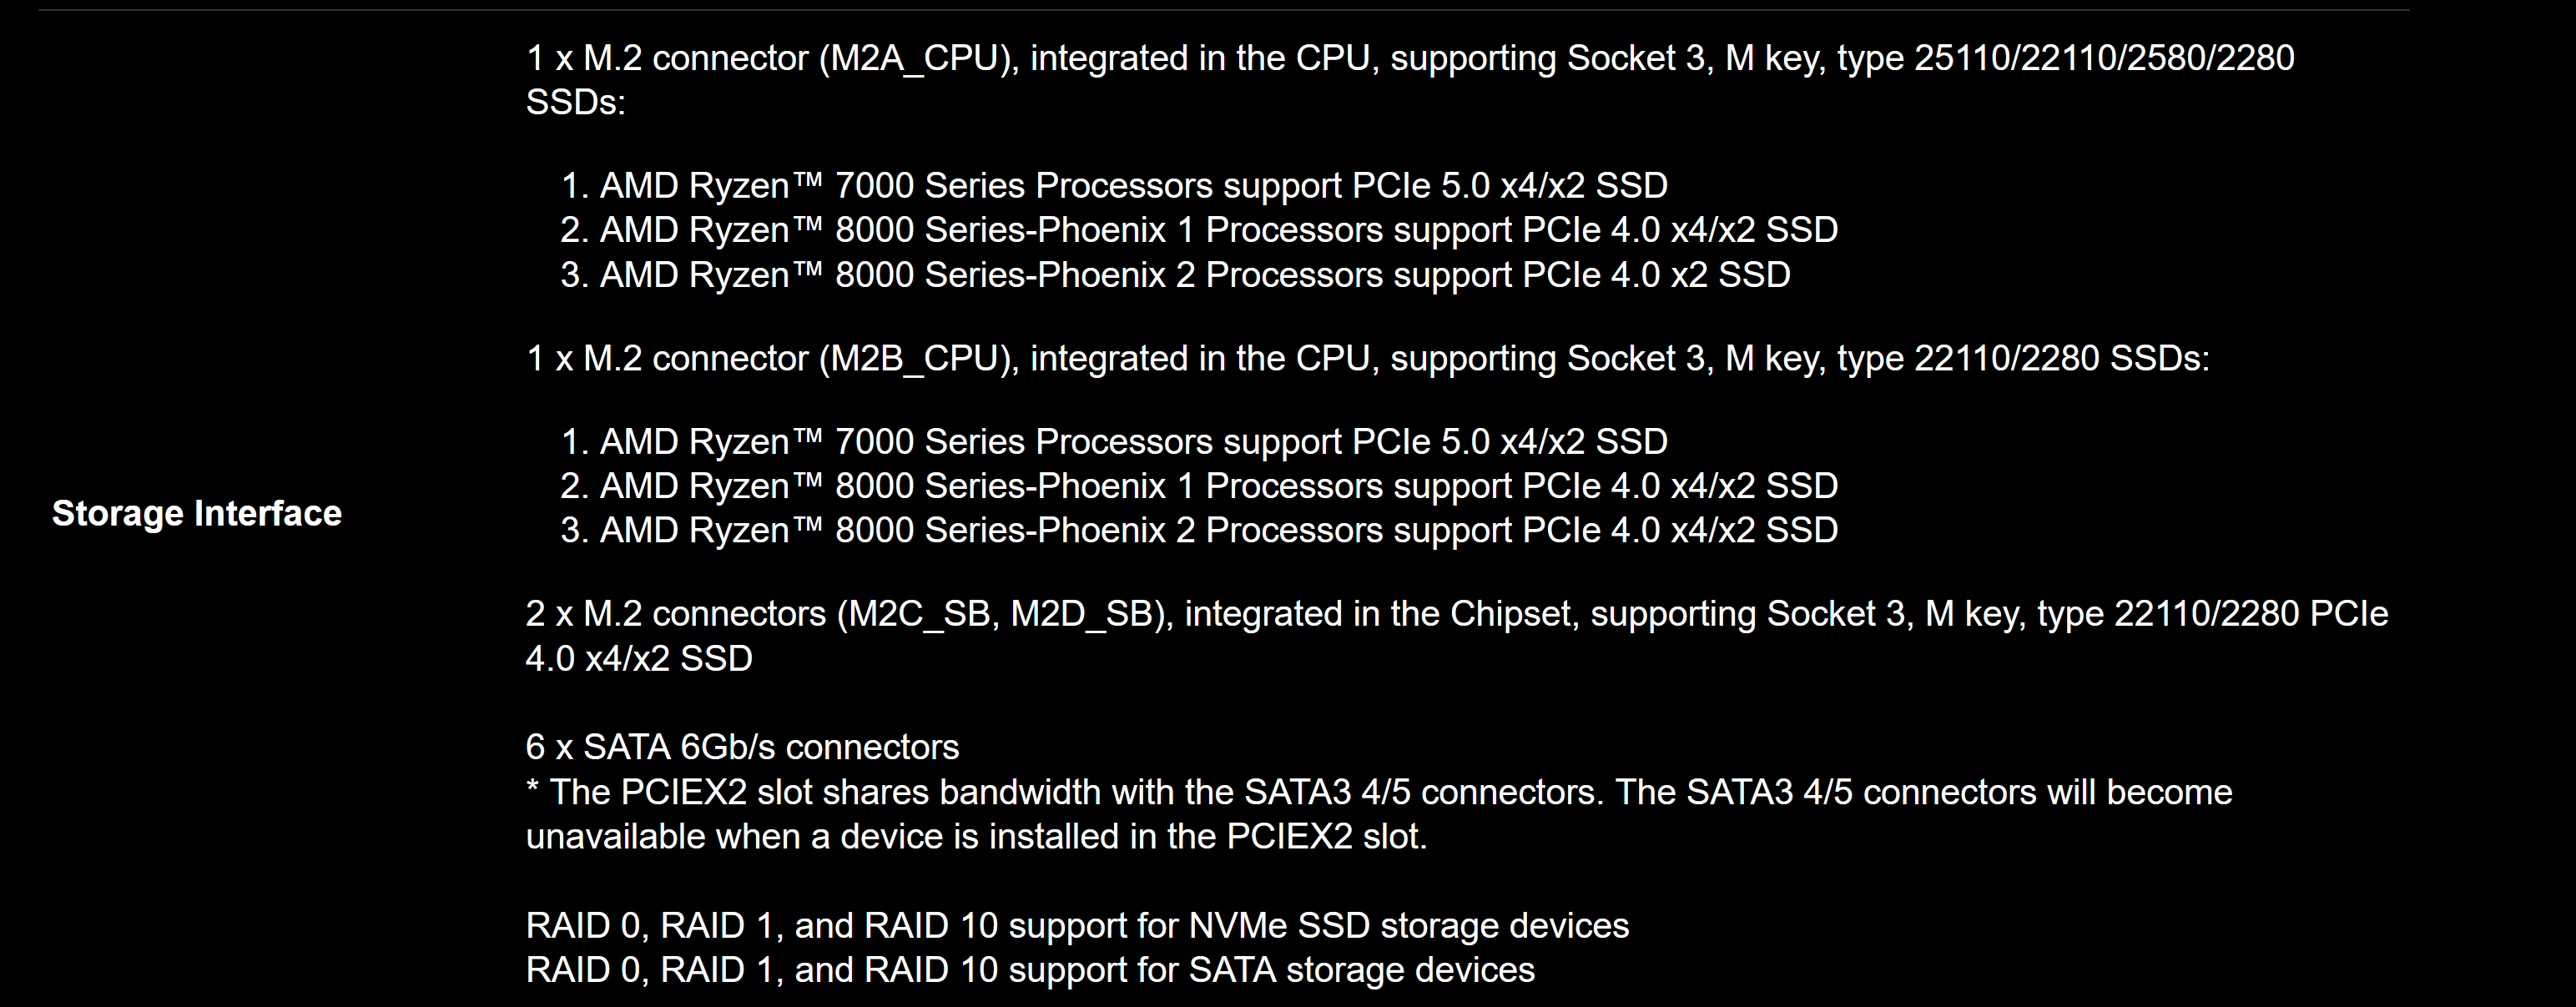Click the M2B_CPU connector description line
The image size is (2576, 1007).
pos(1368,359)
